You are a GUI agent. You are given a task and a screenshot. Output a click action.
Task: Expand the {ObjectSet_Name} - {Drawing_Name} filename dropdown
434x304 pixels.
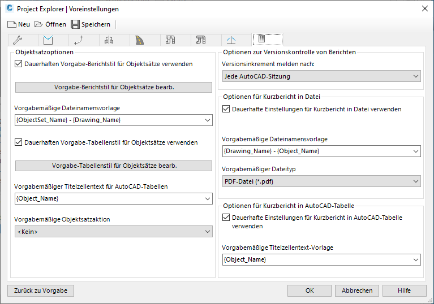tap(207, 120)
